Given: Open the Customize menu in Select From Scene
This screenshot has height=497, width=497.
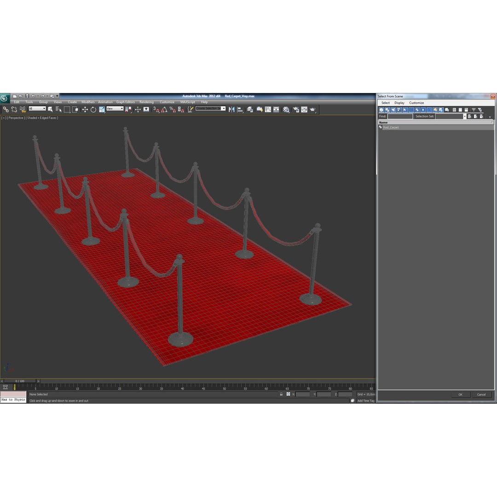Looking at the screenshot, I should 416,103.
